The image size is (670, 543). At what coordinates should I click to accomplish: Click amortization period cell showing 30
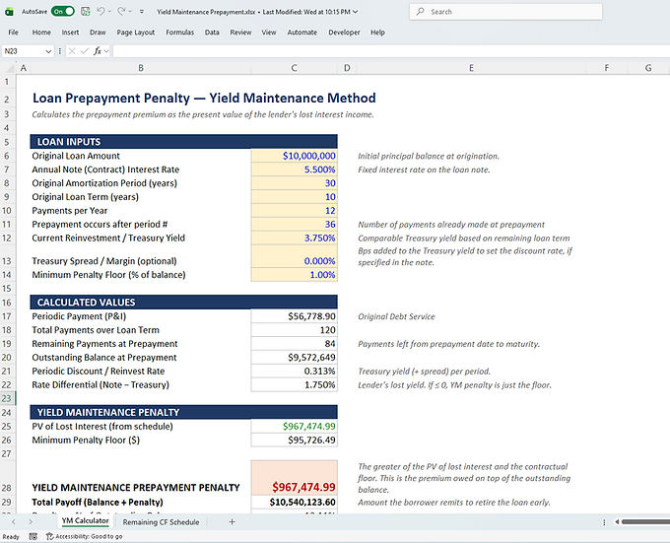(x=295, y=183)
